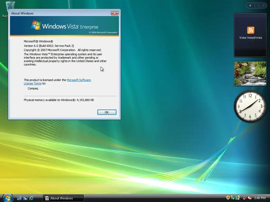Click the 'Version 6.0 (Build 6002: Service Pack 2)' line

tap(49, 46)
